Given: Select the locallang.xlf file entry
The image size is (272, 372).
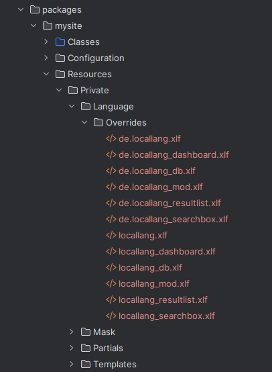Looking at the screenshot, I should click(143, 235).
